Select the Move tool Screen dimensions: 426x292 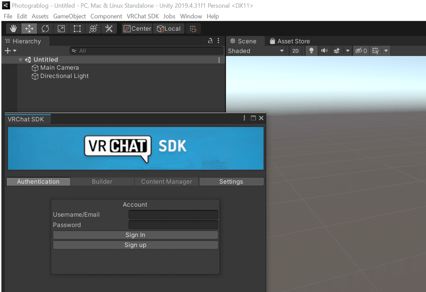(29, 28)
